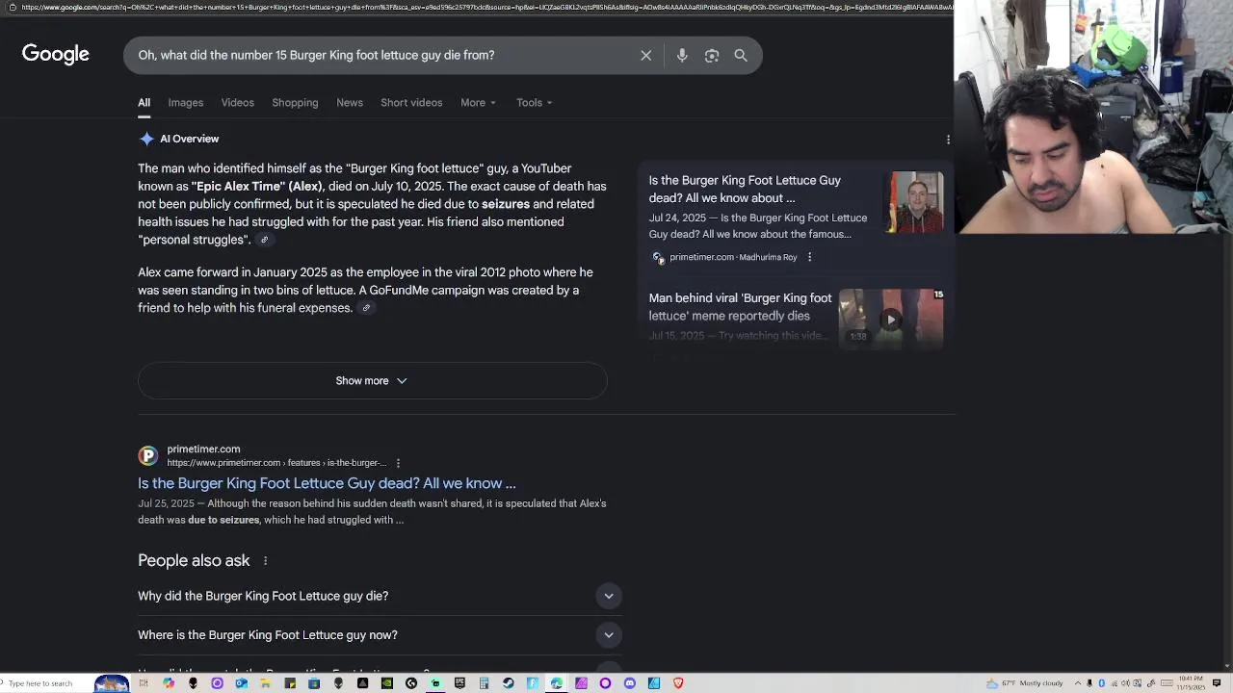Image resolution: width=1233 pixels, height=693 pixels.
Task: Click the source link icon after "personal struggles"
Action: (264, 240)
